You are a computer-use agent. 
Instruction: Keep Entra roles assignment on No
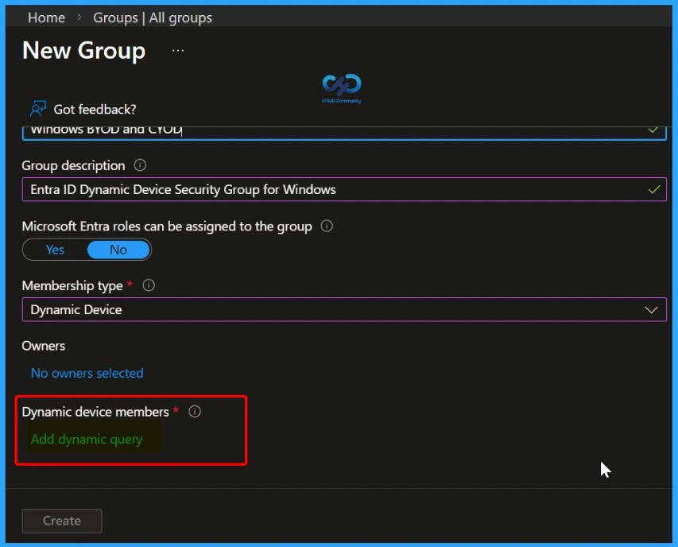point(118,250)
